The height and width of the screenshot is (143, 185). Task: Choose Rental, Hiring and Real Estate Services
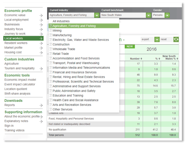coord(79,77)
